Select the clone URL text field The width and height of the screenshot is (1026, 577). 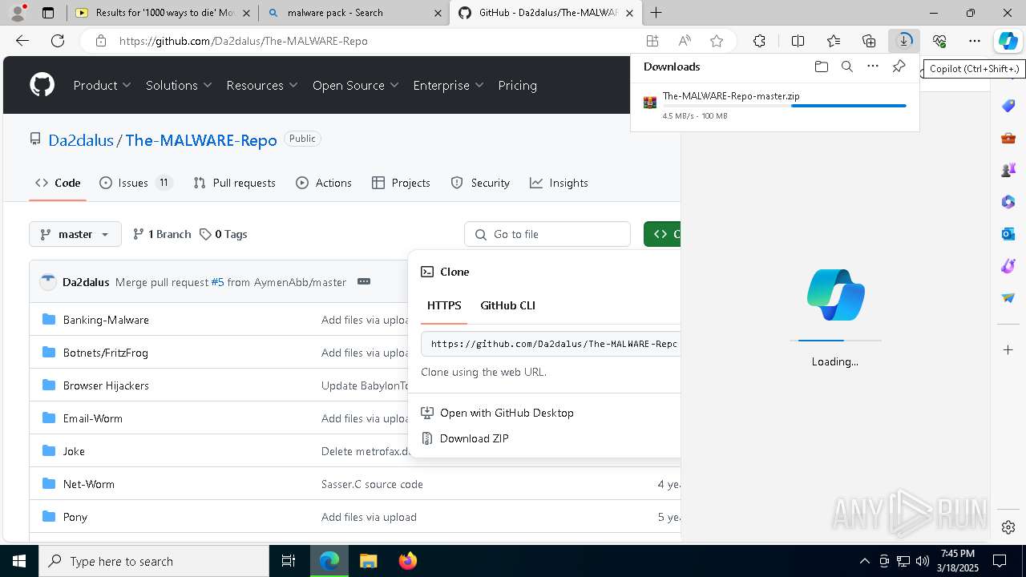pos(551,344)
